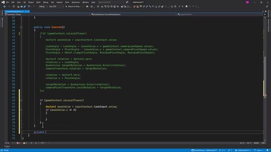The width and height of the screenshot is (271, 152).
Task: Click the Save All toolbar icon
Action: (25, 7)
